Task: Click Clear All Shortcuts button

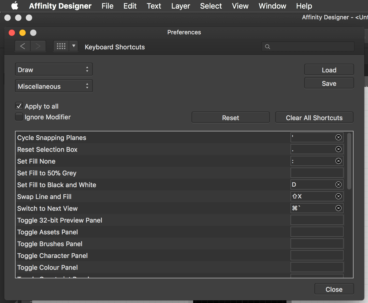Action: (314, 117)
